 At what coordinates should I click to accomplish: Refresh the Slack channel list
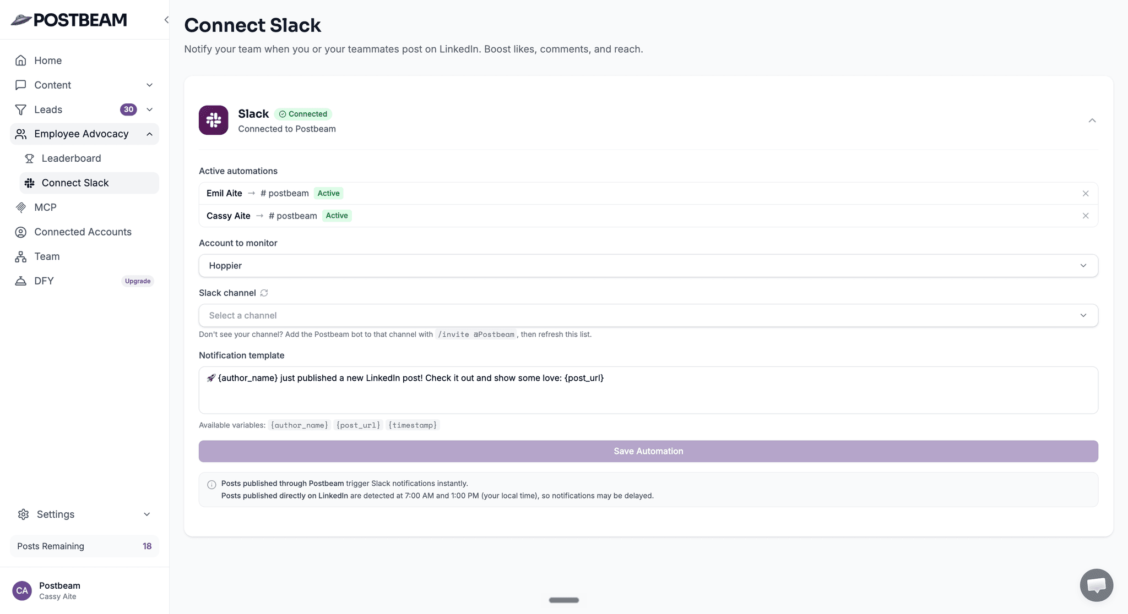point(264,293)
